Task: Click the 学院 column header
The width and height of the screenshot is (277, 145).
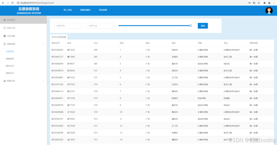Action: click(x=200, y=43)
